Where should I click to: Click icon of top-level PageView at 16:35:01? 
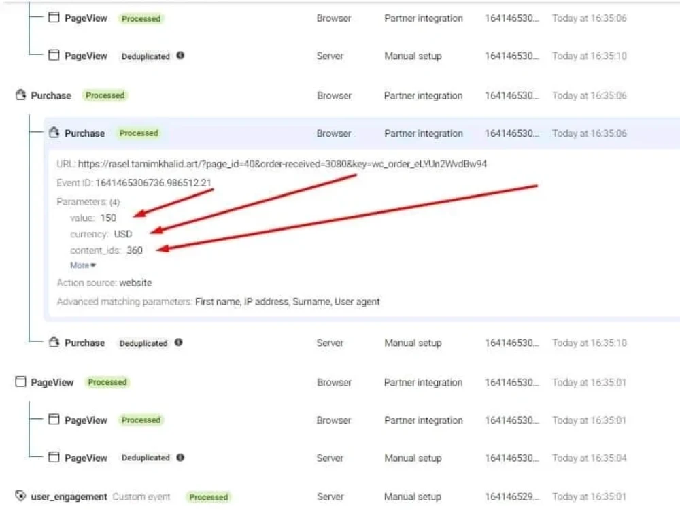tap(20, 381)
